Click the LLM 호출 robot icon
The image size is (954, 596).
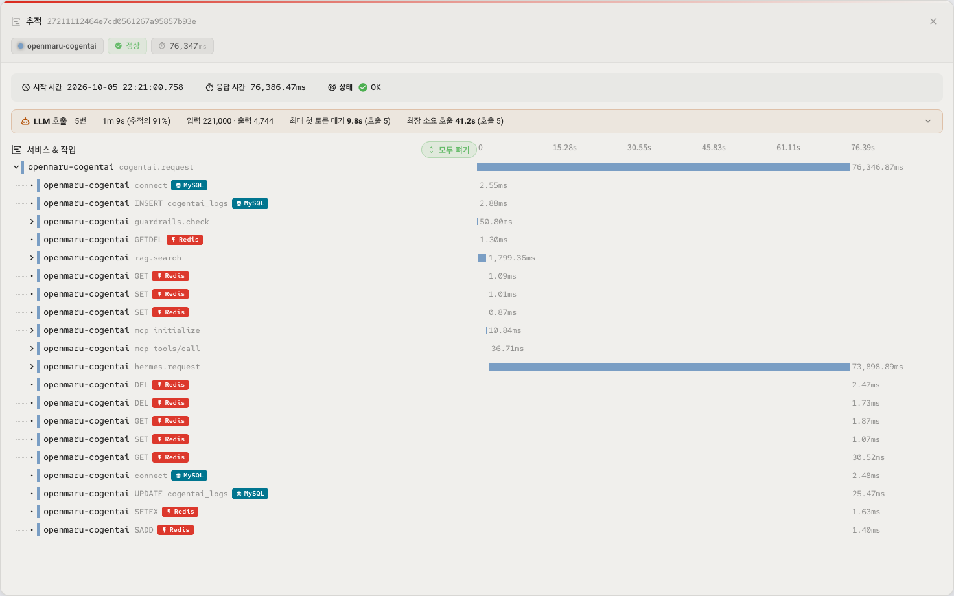25,121
